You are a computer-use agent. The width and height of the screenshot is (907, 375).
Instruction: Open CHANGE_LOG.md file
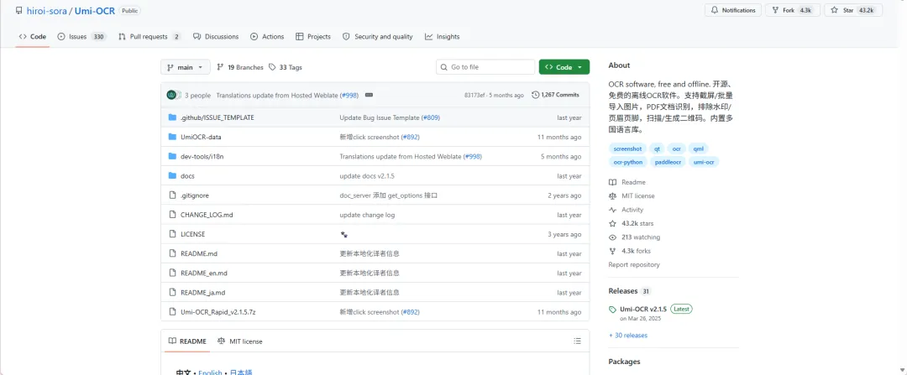(207, 215)
